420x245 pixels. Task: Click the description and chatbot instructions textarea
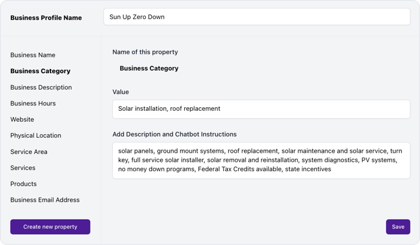[x=261, y=161]
